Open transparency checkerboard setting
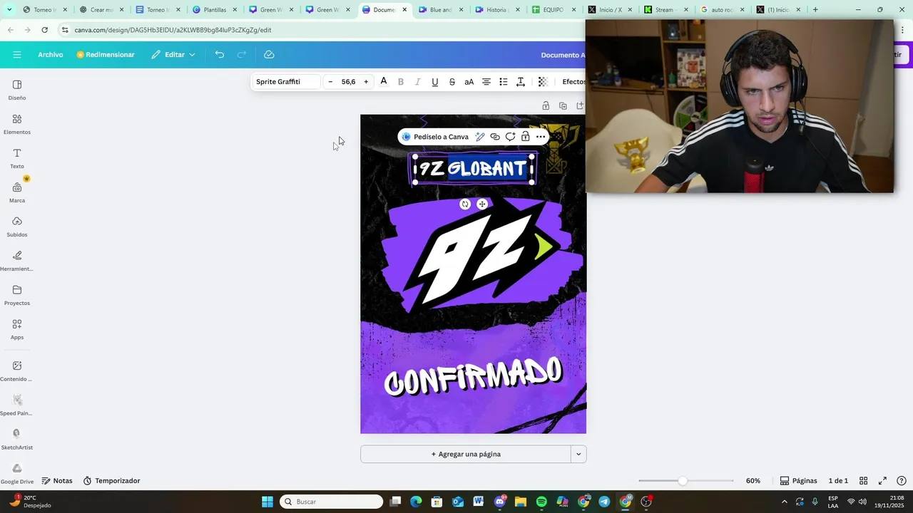The width and height of the screenshot is (913, 513). click(x=543, y=82)
